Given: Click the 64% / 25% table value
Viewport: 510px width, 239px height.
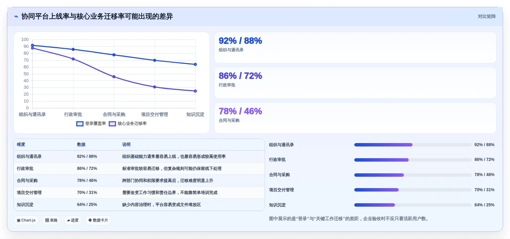Looking at the screenshot, I should (87, 205).
